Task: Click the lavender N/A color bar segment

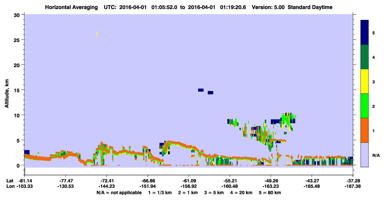Action: pyautogui.click(x=365, y=155)
